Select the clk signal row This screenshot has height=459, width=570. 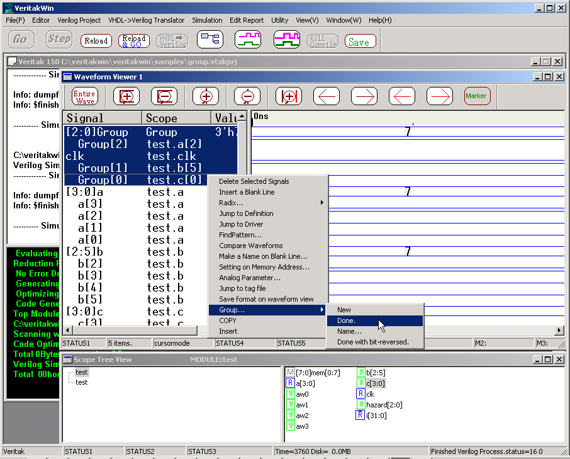pos(150,156)
